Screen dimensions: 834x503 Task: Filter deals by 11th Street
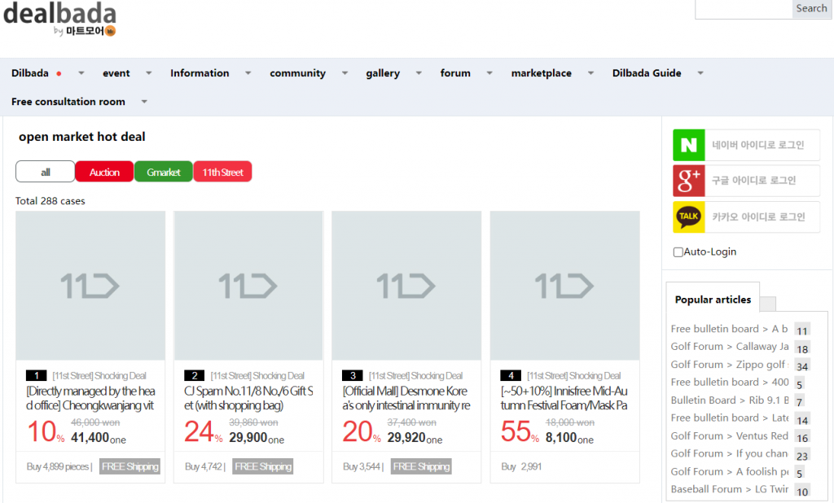[222, 172]
